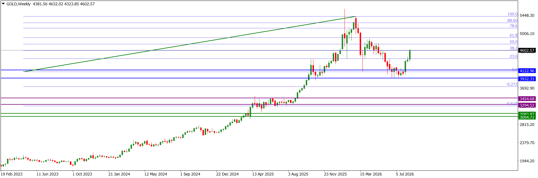Click the 1 Sep 2024 date label
The height and width of the screenshot is (178, 538).
point(190,174)
